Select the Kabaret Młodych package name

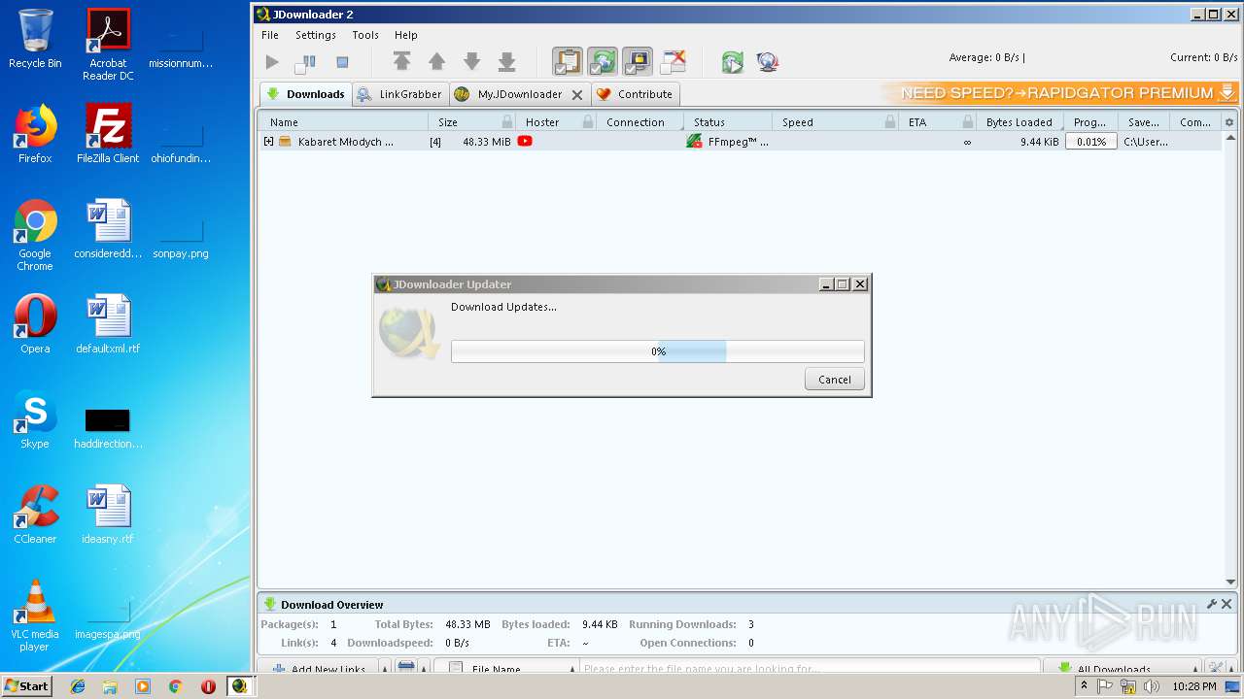pyautogui.click(x=346, y=142)
